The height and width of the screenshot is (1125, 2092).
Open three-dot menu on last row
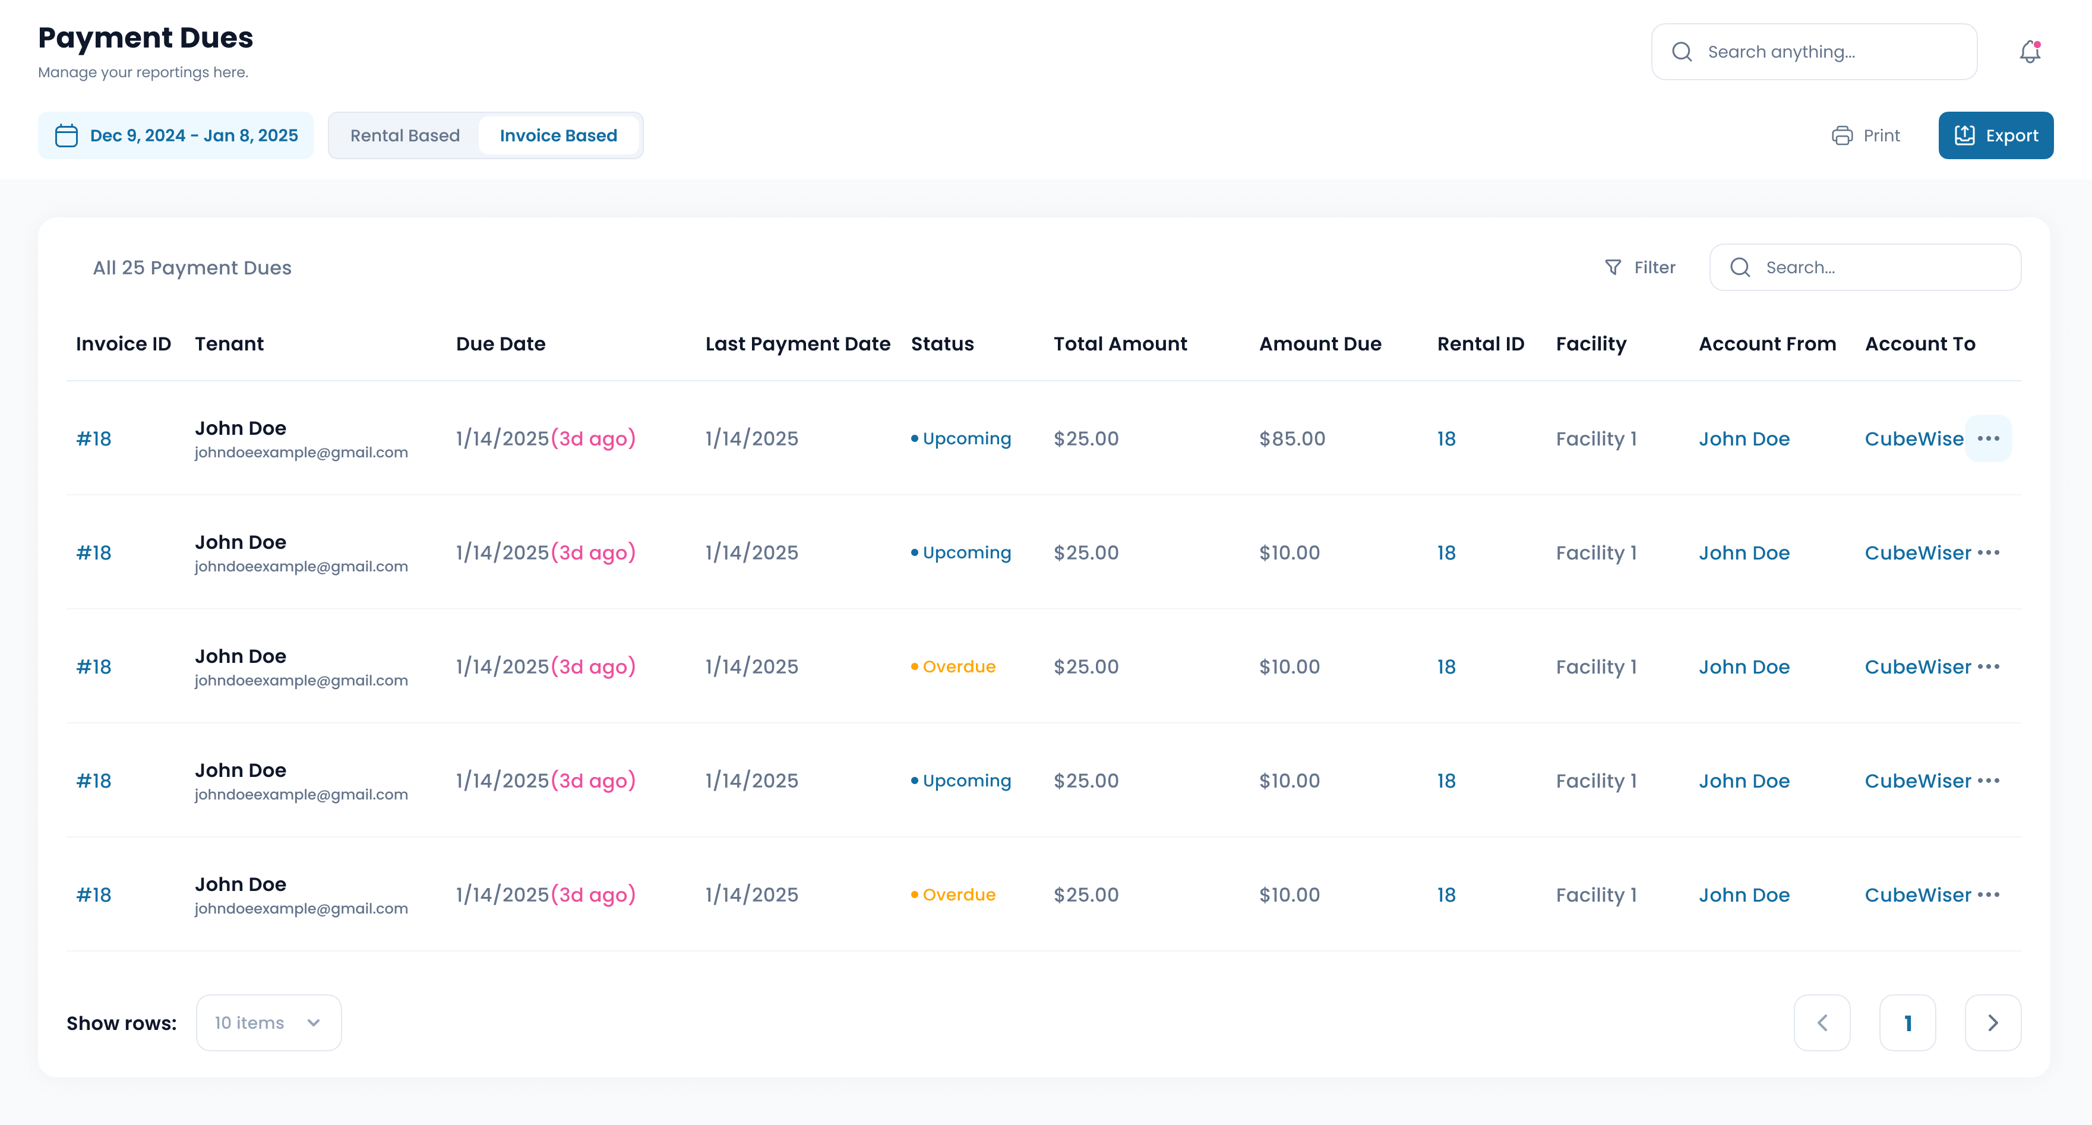point(1988,895)
